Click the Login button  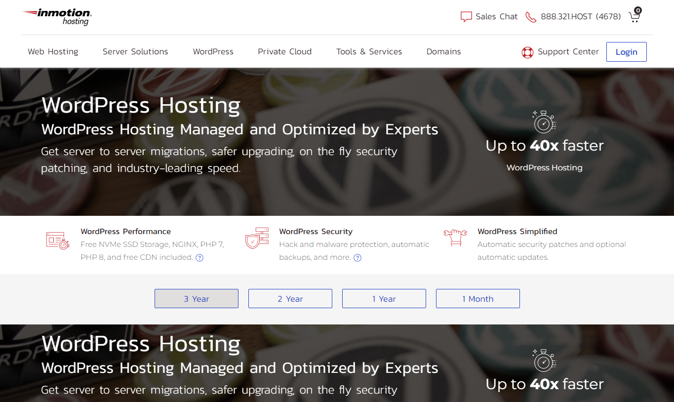point(626,52)
